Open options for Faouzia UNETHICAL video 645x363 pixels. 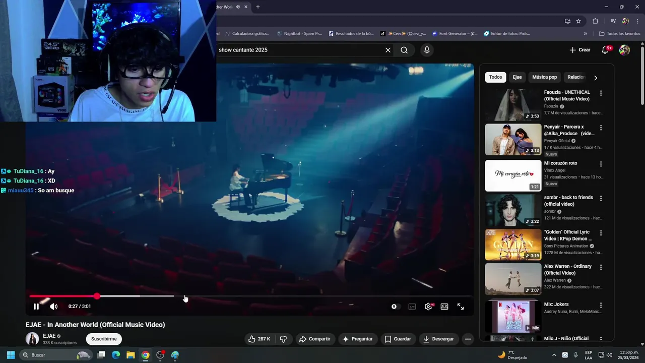coord(601,93)
